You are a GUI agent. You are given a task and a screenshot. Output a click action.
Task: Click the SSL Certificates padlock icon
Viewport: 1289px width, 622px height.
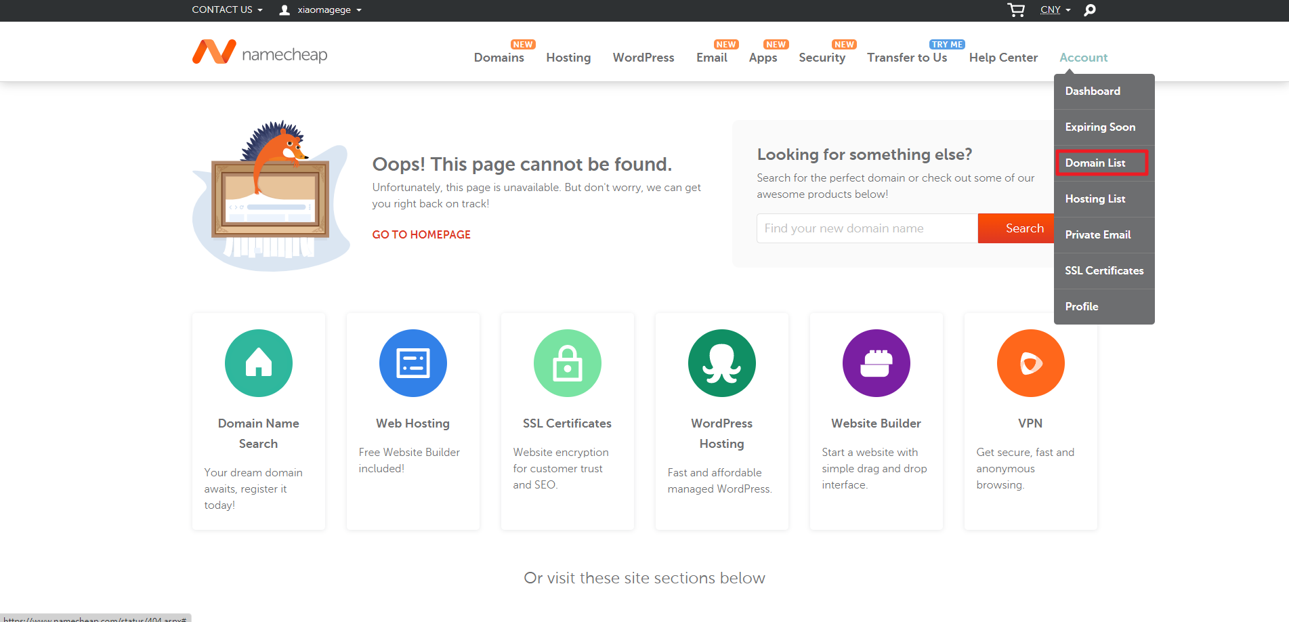pos(568,363)
